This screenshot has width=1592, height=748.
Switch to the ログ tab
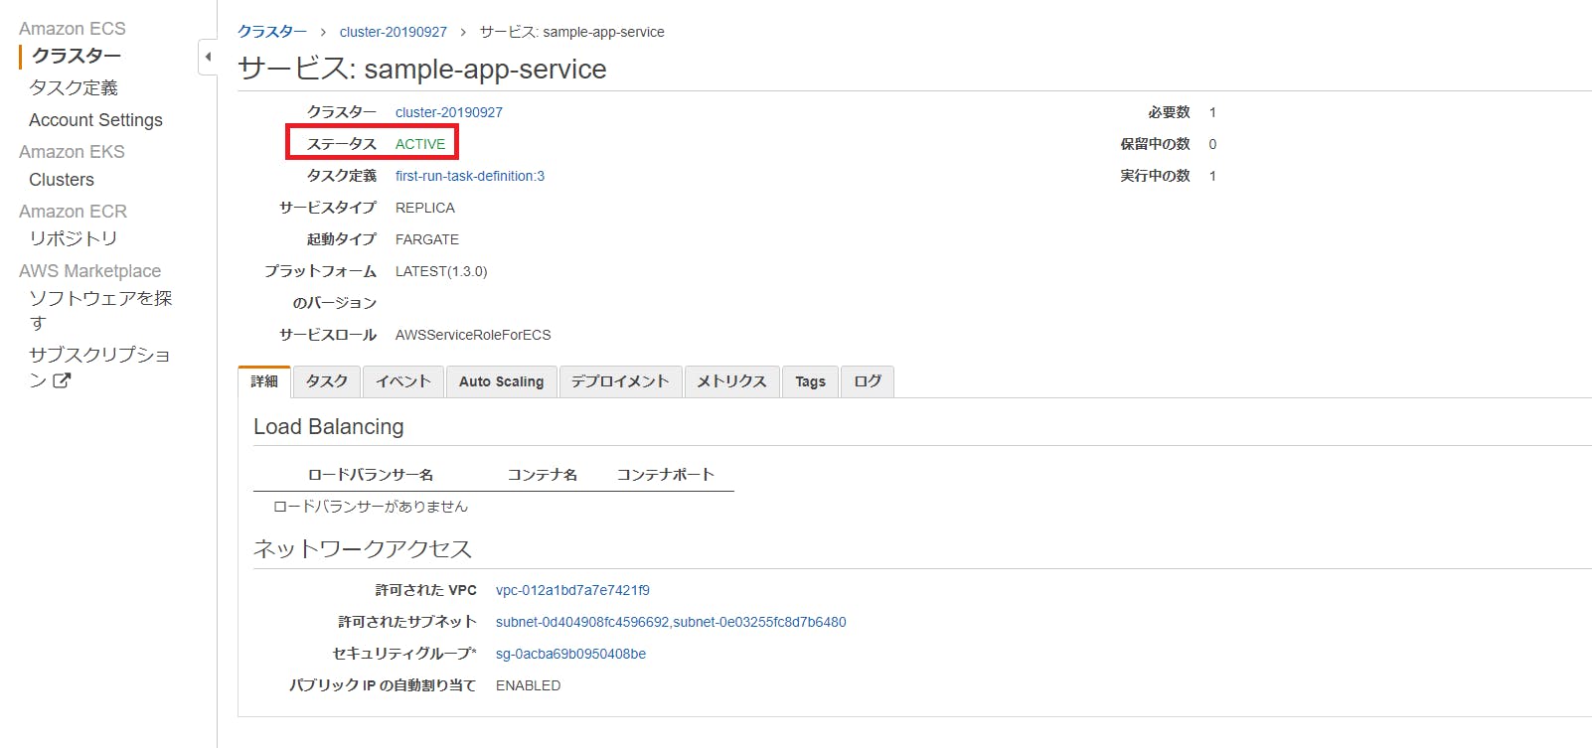click(868, 381)
